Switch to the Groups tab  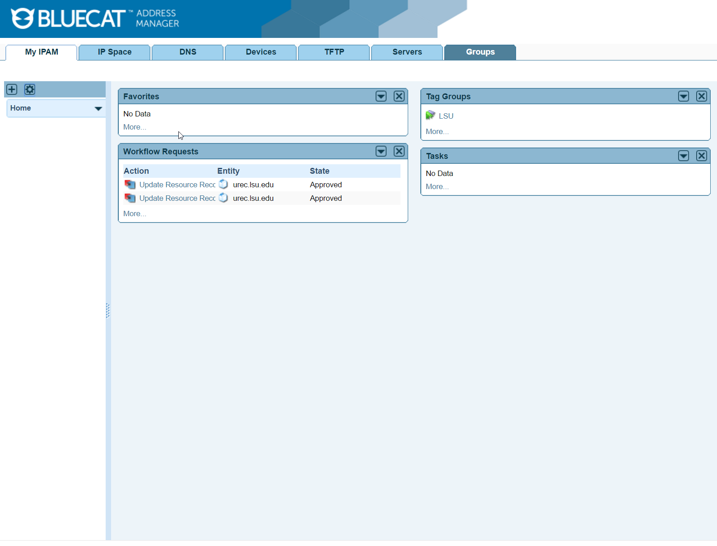(x=480, y=52)
